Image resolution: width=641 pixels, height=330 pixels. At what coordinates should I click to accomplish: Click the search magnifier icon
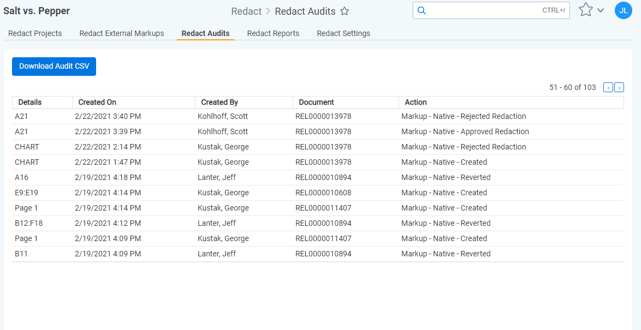tap(422, 10)
